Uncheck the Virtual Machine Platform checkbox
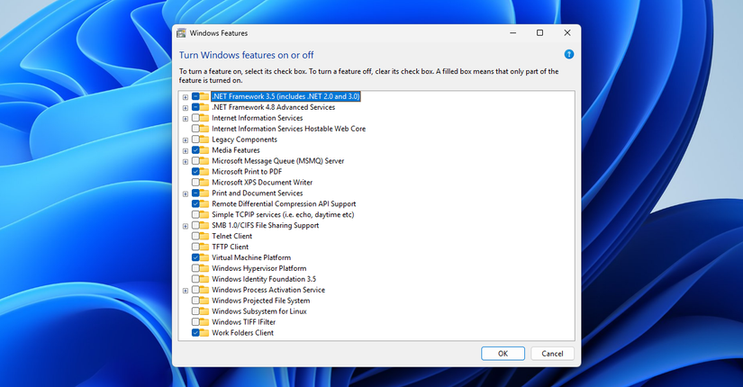The width and height of the screenshot is (743, 387). 195,257
